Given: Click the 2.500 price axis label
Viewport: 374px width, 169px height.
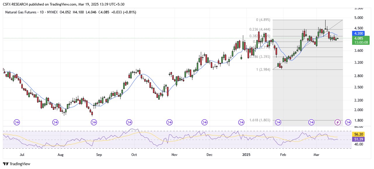Looking at the screenshot, I should 358,87.
